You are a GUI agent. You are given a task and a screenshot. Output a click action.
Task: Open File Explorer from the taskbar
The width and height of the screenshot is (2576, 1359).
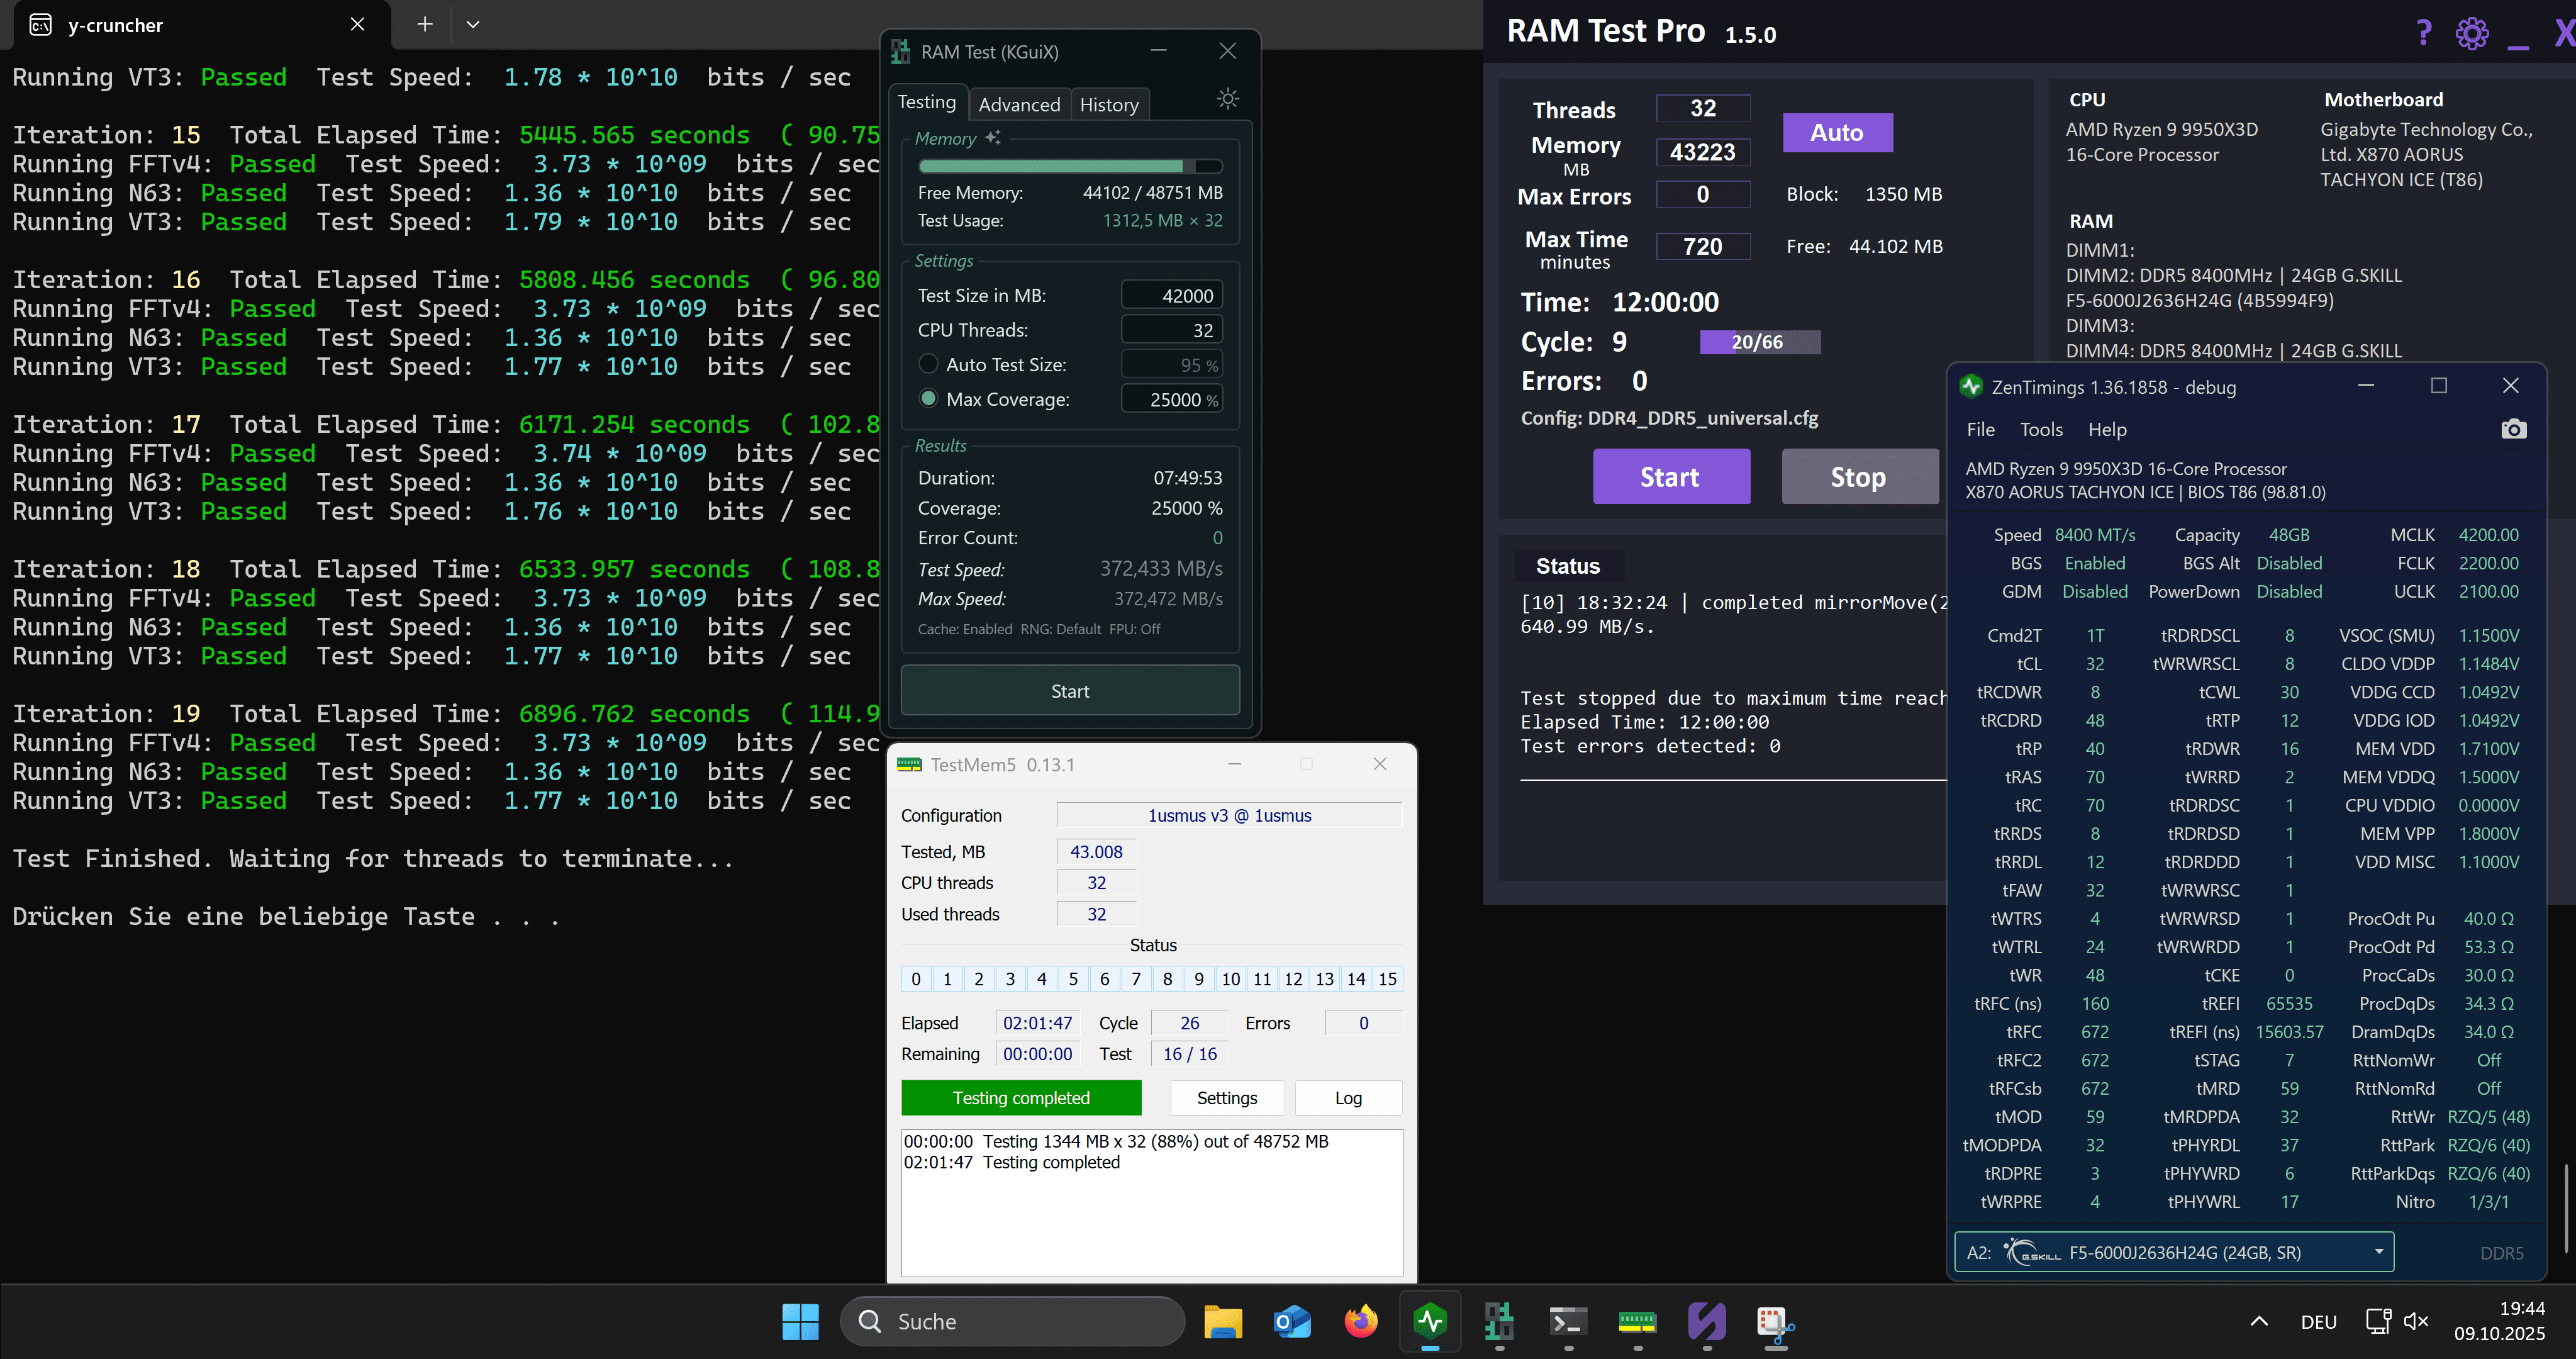(1222, 1321)
